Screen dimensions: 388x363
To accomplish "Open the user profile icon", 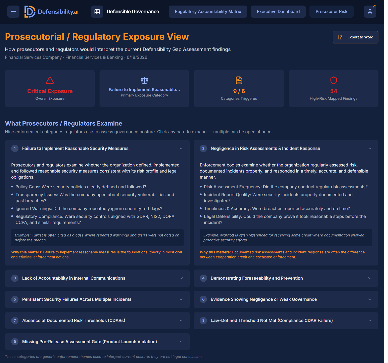I will [370, 12].
